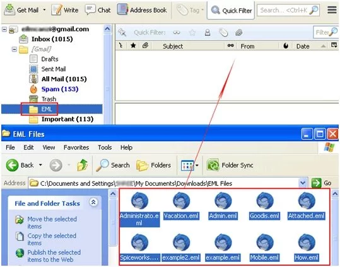
Task: Select Mobile.eml file
Action: 264,248
